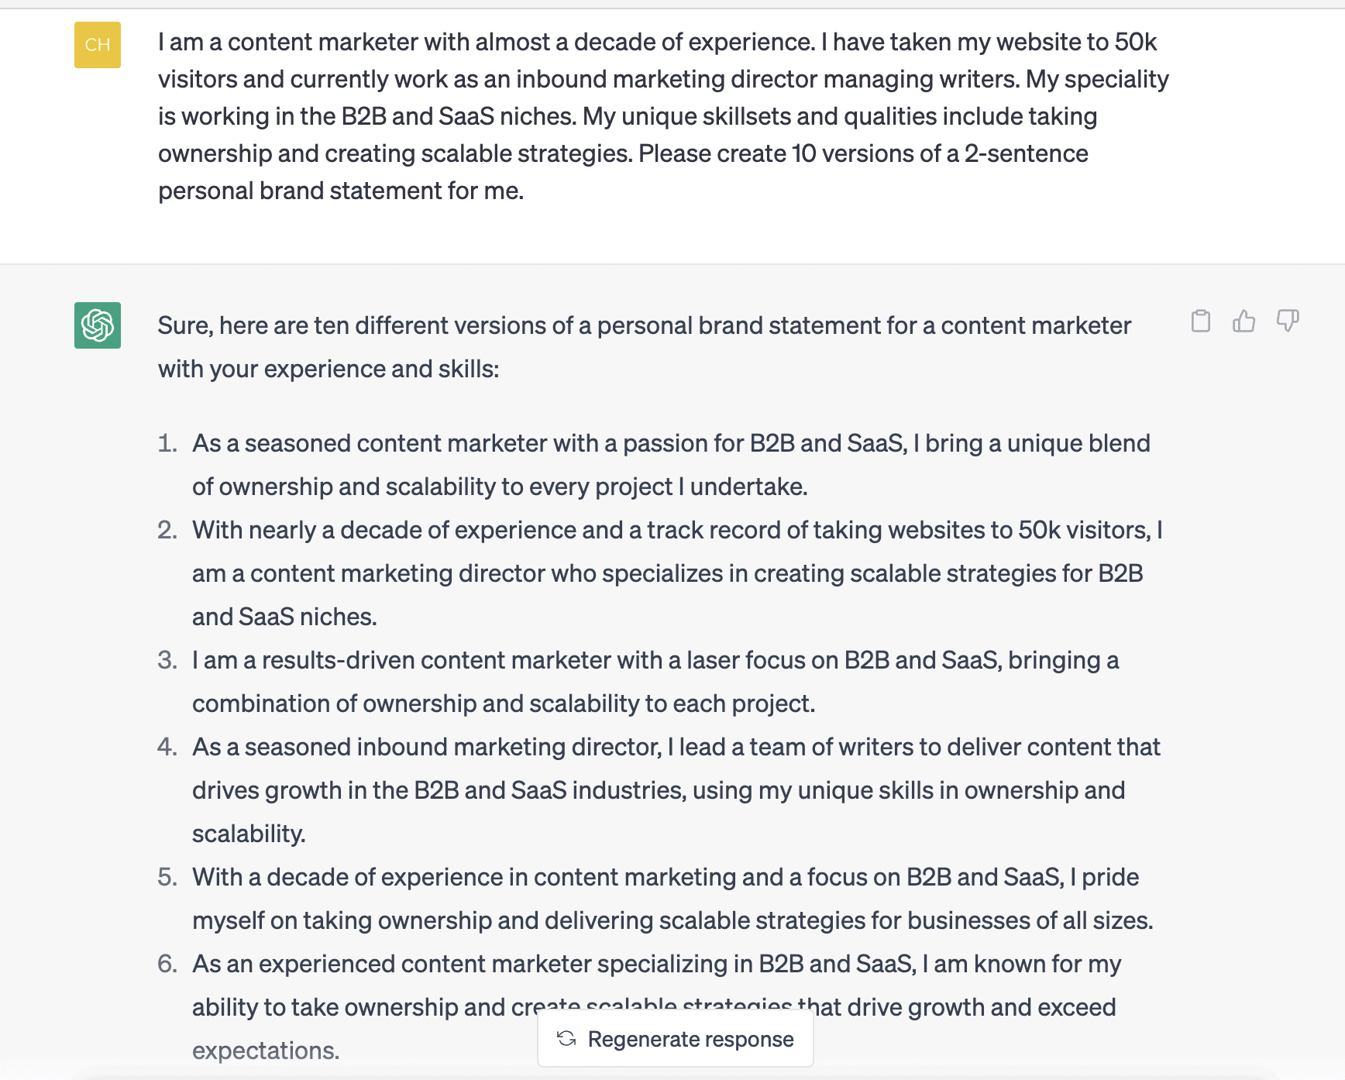The width and height of the screenshot is (1345, 1080).
Task: Give the response a thumbs up
Action: point(1244,321)
